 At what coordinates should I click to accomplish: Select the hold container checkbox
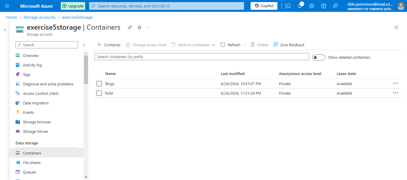click(99, 93)
